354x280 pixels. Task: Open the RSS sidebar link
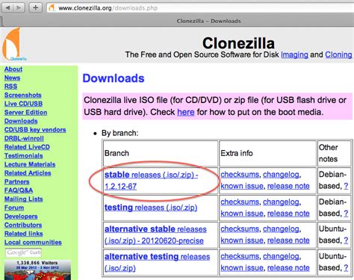pos(10,87)
